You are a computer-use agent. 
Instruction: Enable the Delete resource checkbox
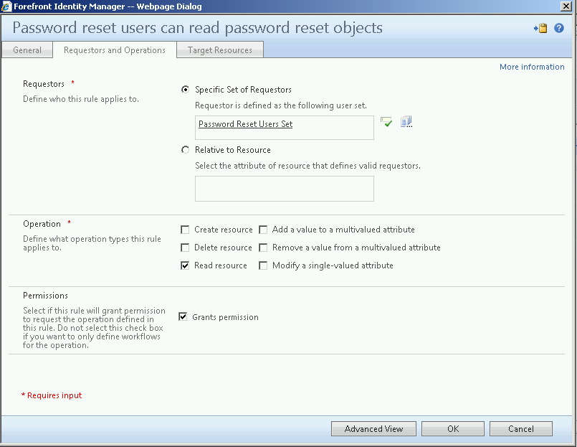(x=185, y=248)
